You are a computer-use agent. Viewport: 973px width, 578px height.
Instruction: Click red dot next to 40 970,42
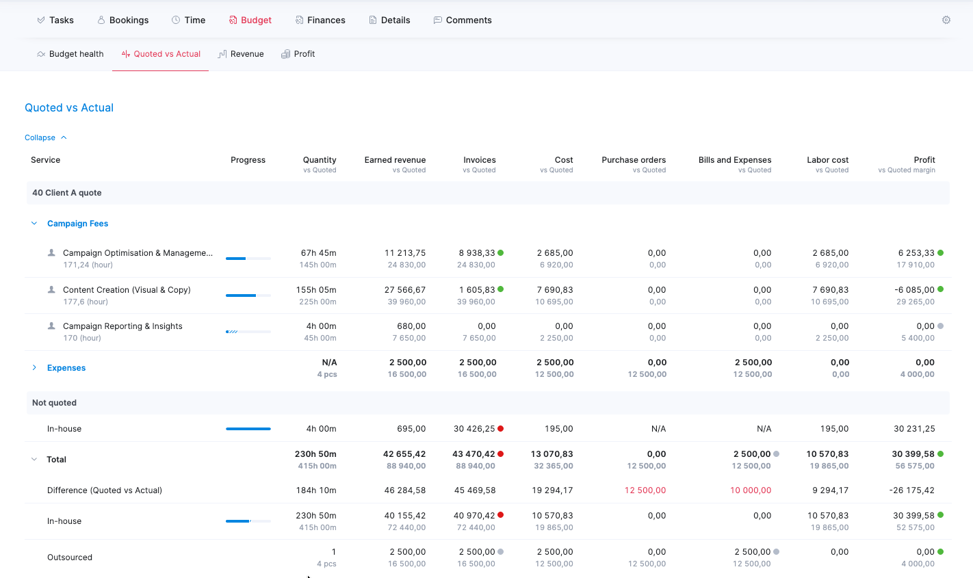point(501,515)
